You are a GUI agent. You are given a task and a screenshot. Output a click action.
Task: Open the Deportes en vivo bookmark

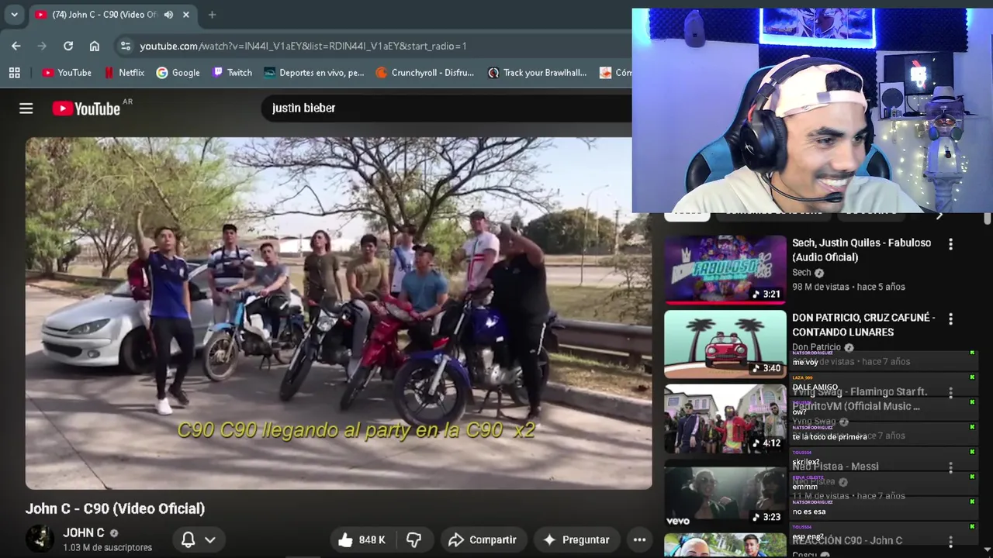pyautogui.click(x=313, y=72)
